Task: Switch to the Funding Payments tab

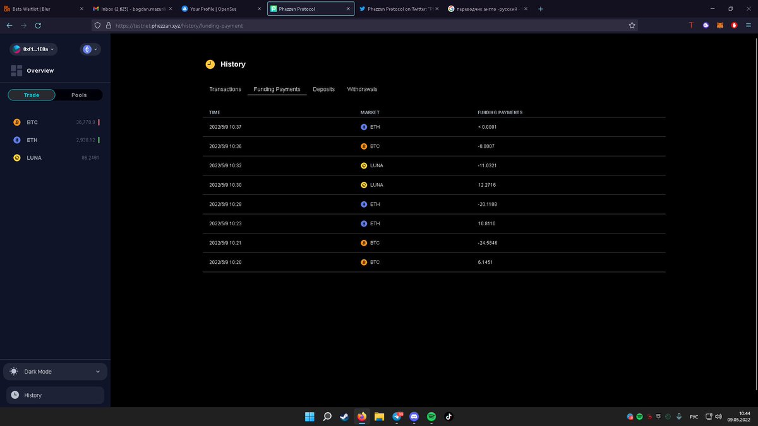Action: pyautogui.click(x=277, y=90)
